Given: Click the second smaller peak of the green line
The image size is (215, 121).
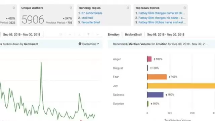Looking at the screenshot, I should tap(79, 93).
